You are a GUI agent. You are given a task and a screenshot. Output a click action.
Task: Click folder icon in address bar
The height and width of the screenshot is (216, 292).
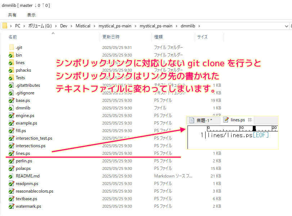point(5,26)
